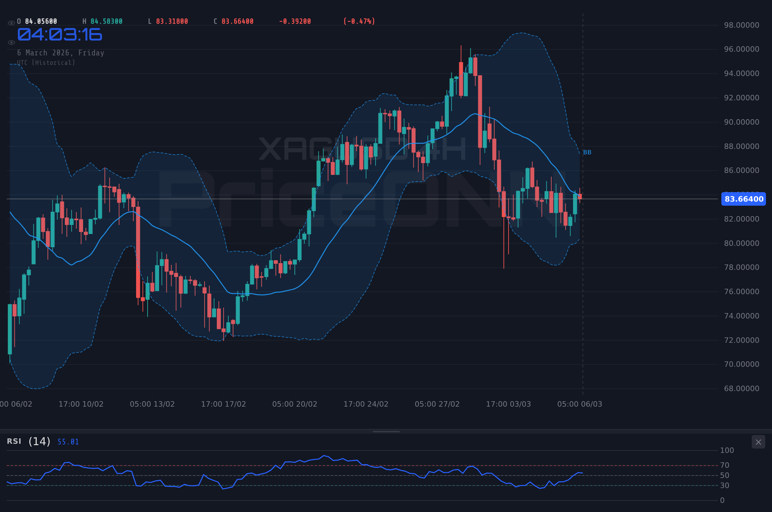Click the pane resize handle above RSI
The width and height of the screenshot is (772, 512).
pyautogui.click(x=386, y=432)
